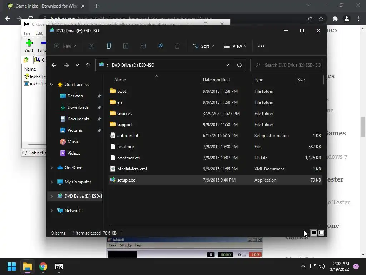Screen dimensions: 366x275
Task: Open Chrome extensions puzzle icon
Action: [335, 19]
